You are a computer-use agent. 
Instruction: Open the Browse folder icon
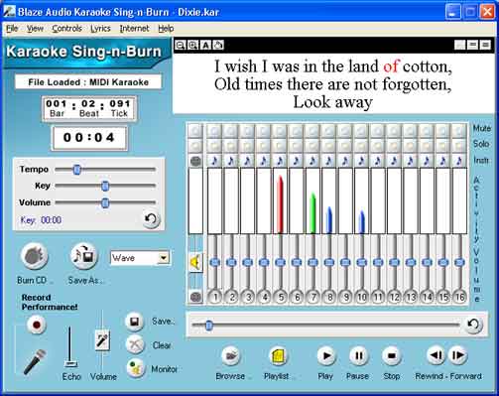(x=230, y=356)
